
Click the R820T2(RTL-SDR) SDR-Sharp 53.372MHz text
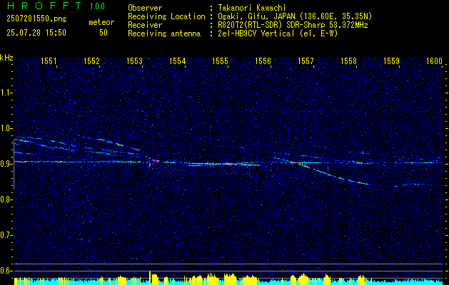coord(293,25)
